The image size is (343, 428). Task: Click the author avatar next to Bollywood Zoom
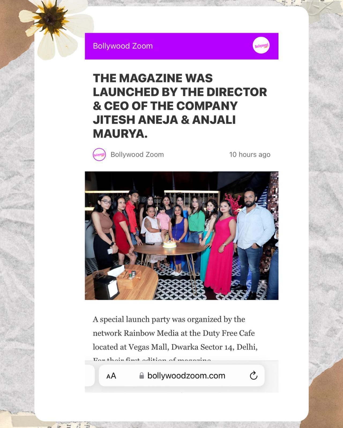pos(99,155)
